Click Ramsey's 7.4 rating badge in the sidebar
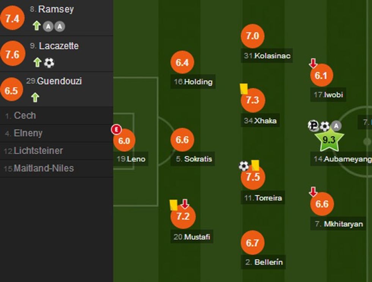 click(12, 18)
